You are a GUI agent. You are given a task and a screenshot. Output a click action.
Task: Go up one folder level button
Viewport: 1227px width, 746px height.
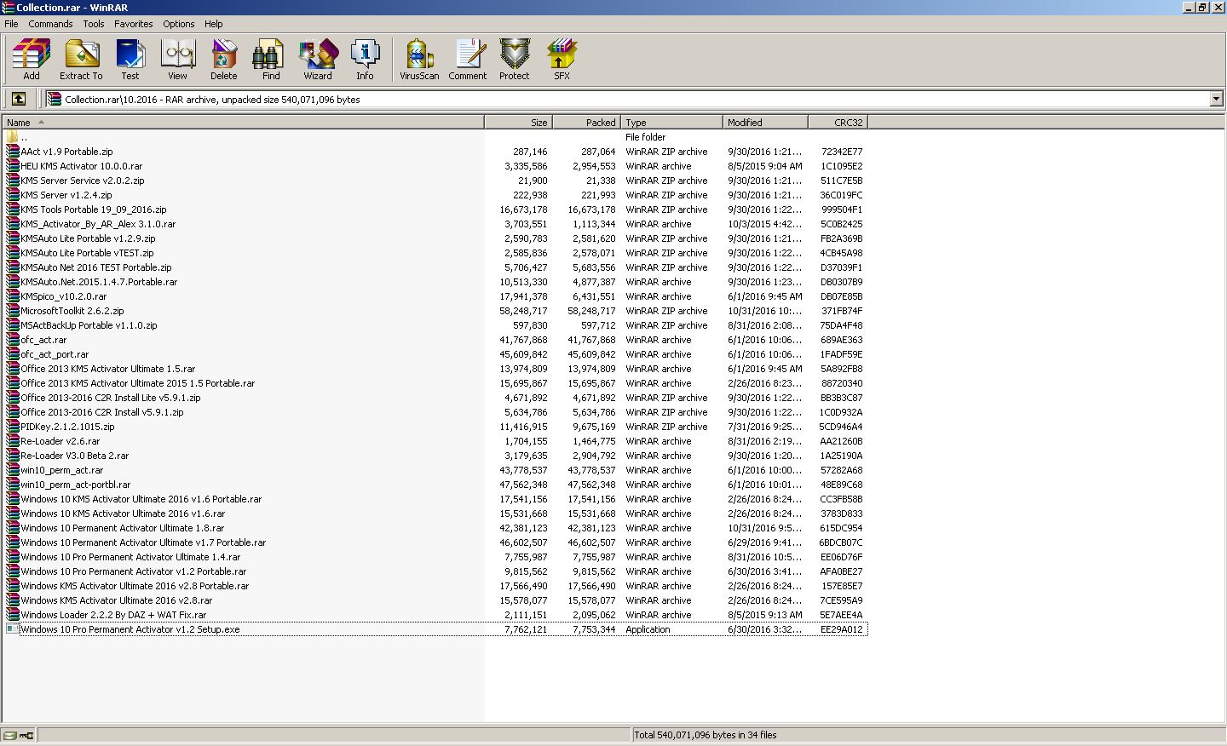[x=18, y=99]
